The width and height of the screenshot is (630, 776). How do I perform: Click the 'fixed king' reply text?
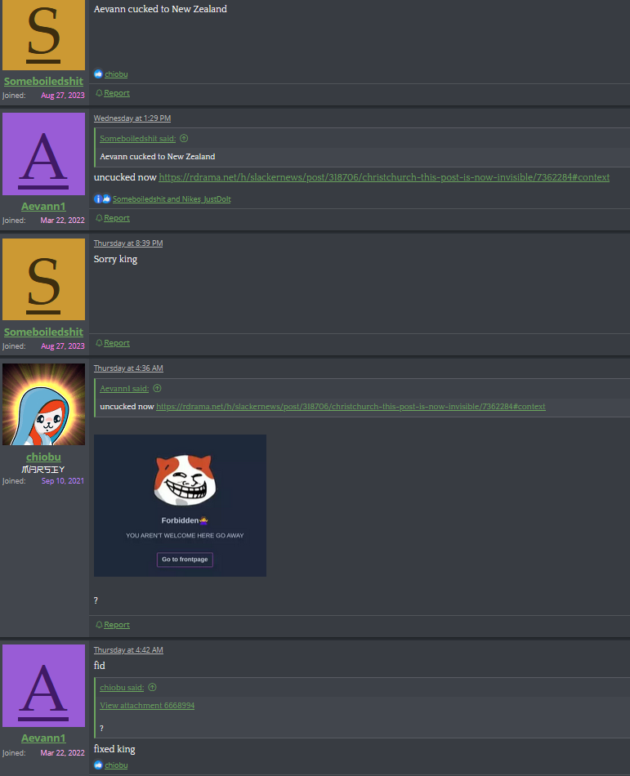114,749
